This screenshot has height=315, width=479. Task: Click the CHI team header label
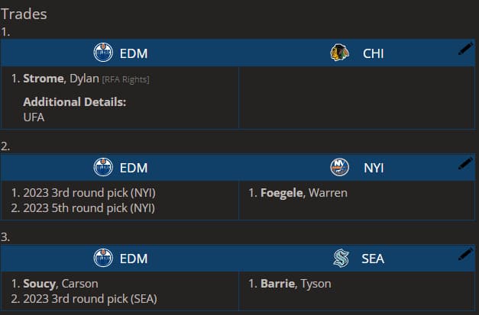click(374, 53)
